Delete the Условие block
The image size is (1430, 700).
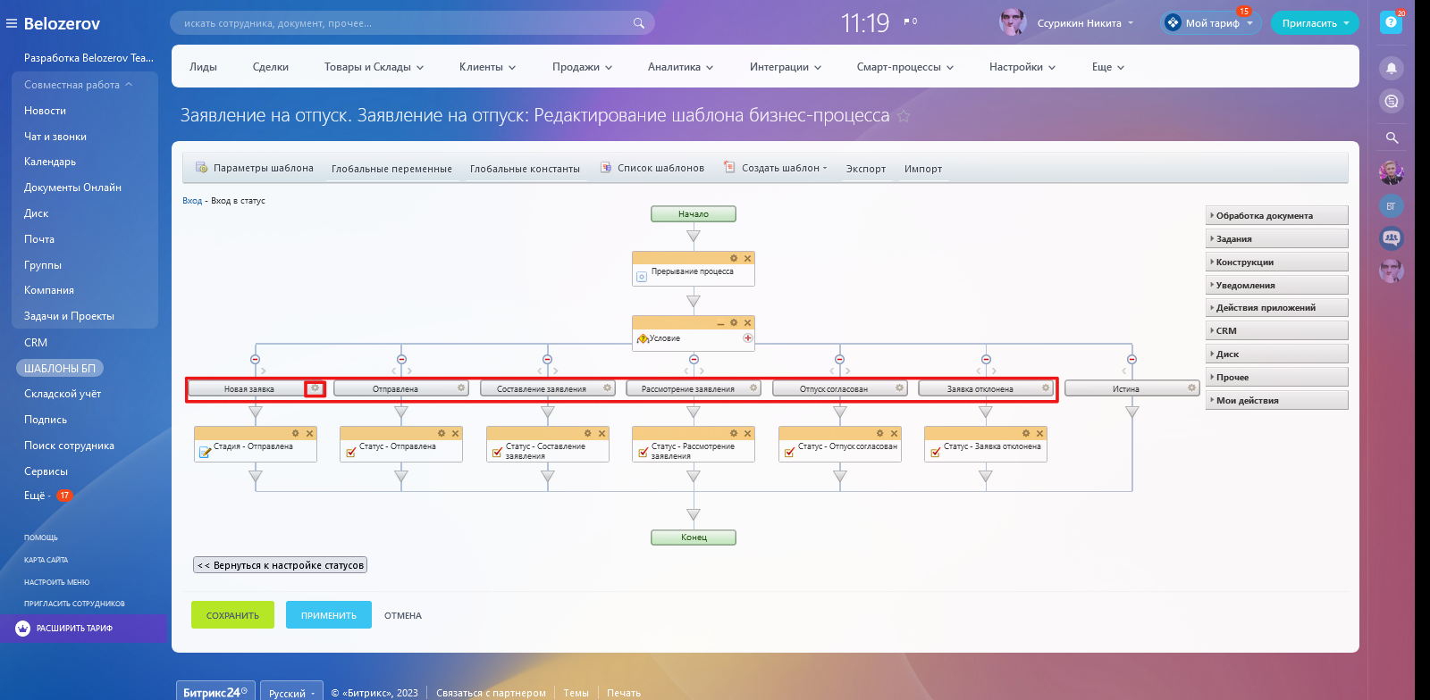coord(748,323)
